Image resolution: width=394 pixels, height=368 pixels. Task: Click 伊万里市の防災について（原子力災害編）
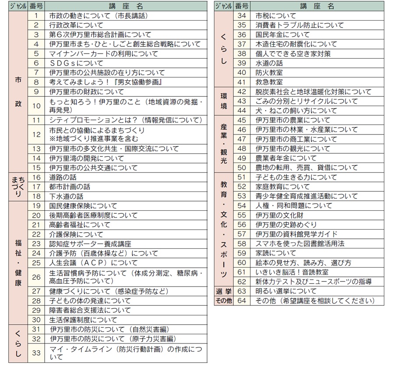113,339
